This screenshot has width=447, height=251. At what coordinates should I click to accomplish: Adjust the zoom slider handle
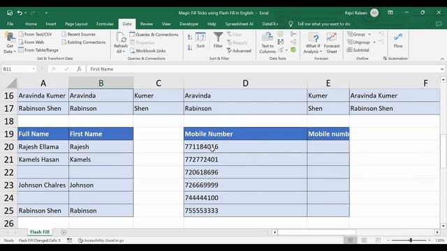[x=411, y=241]
